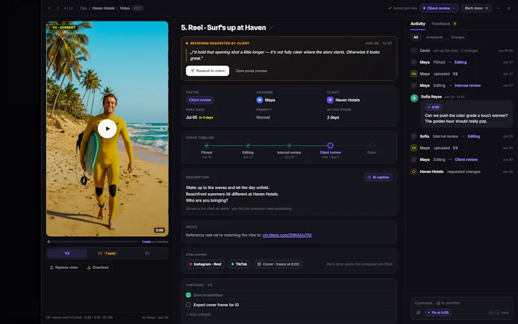
Task: Play Sofia's pinned 0:00 comment marker
Action: tap(433, 107)
